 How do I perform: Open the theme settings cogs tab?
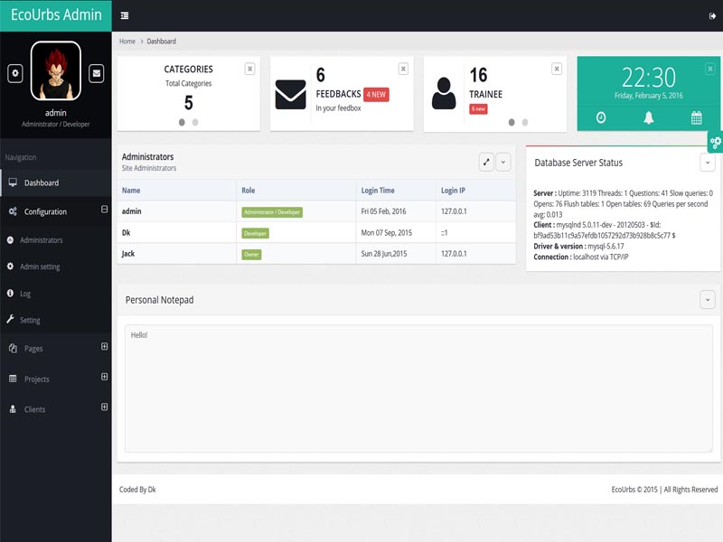tap(715, 143)
